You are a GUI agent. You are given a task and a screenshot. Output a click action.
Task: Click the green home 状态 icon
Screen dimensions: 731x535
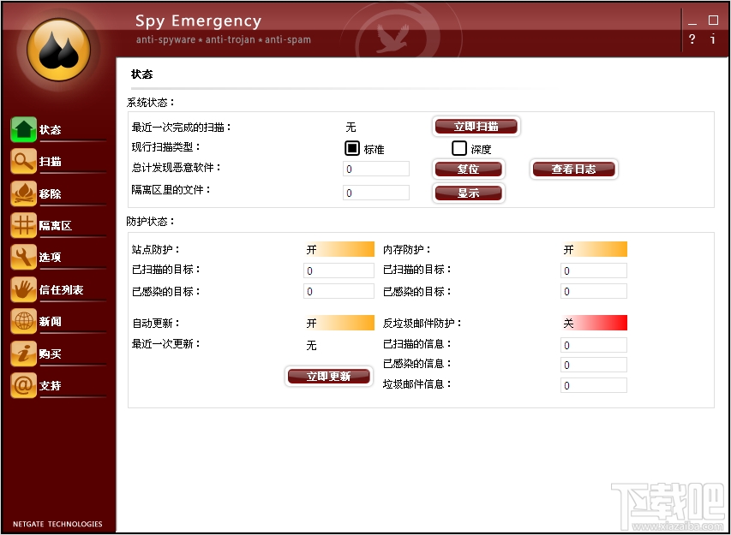click(23, 129)
